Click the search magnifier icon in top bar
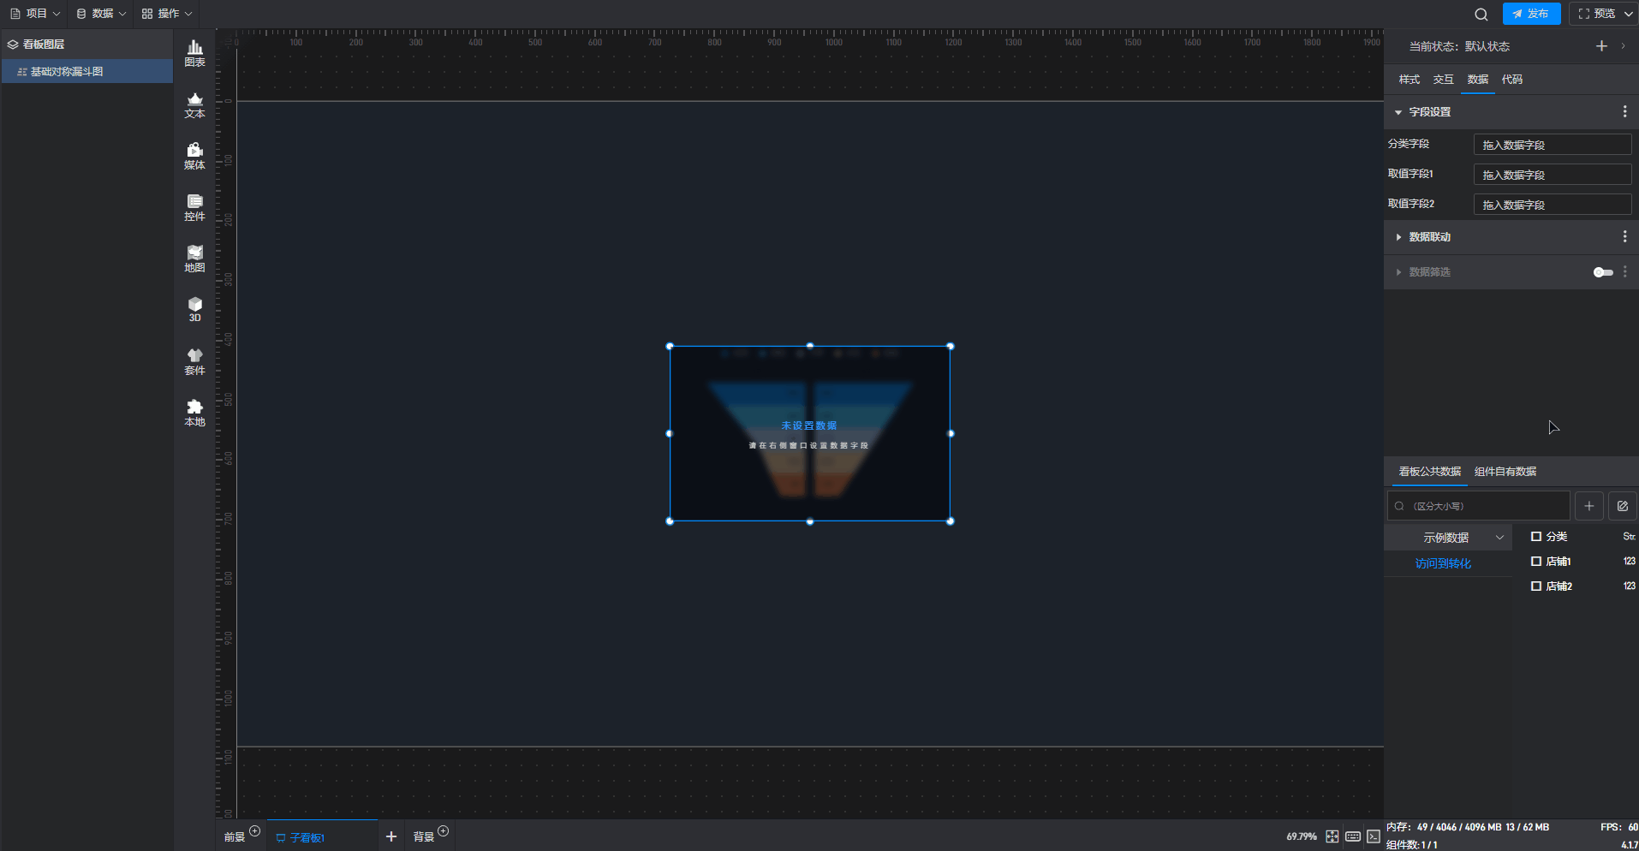Image resolution: width=1639 pixels, height=851 pixels. coord(1481,15)
